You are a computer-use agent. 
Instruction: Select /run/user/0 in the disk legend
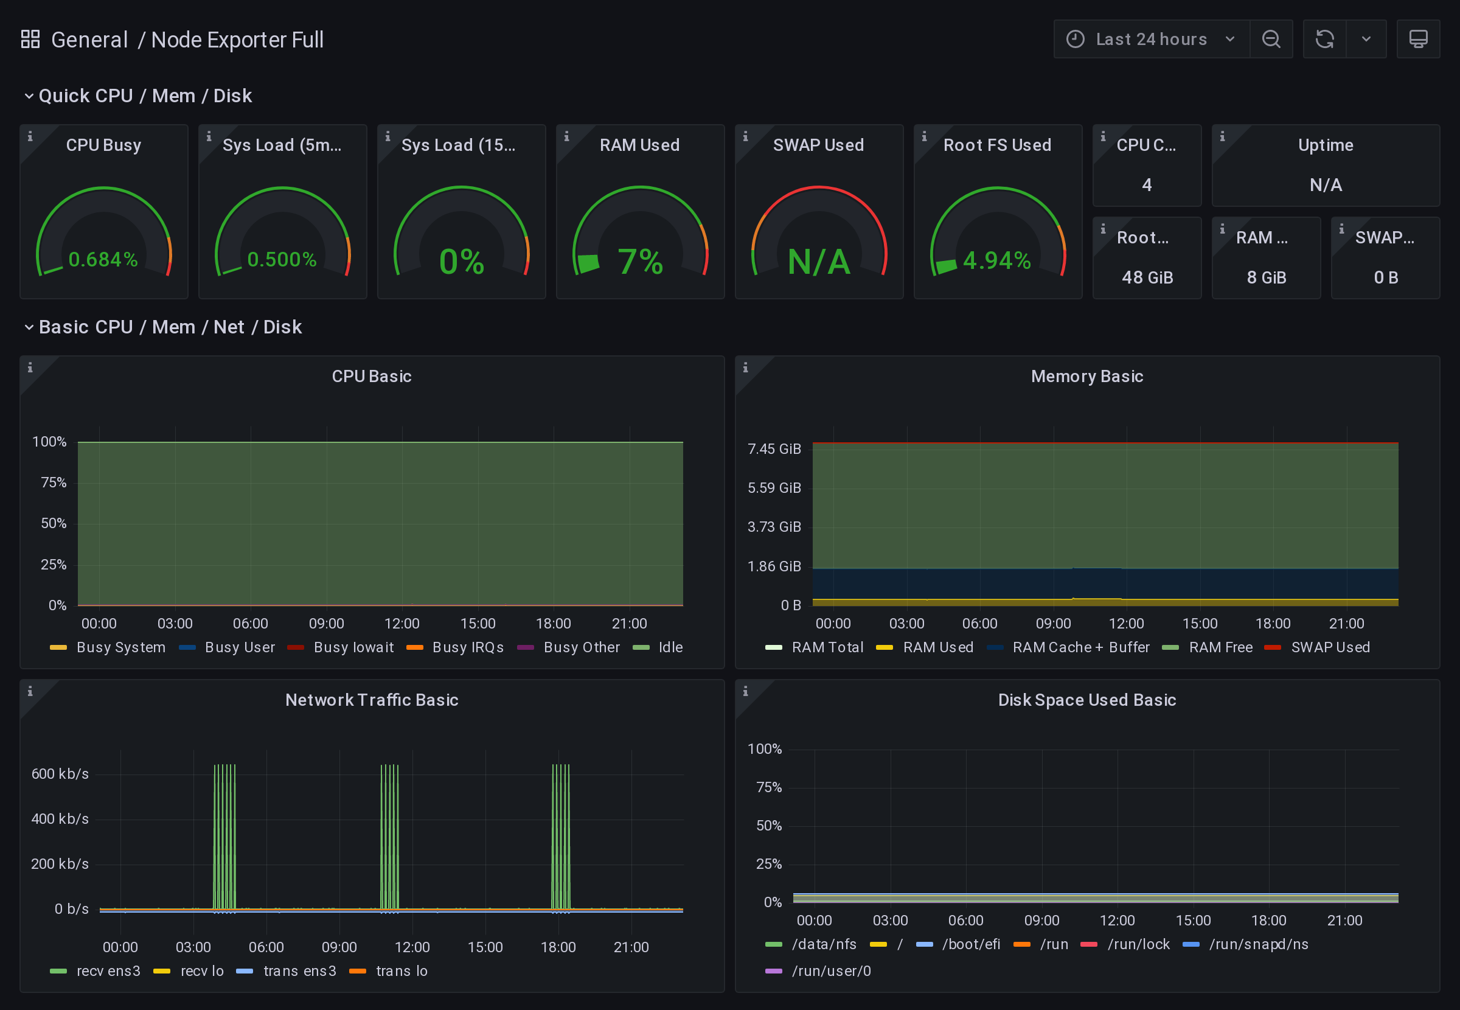pyautogui.click(x=831, y=971)
